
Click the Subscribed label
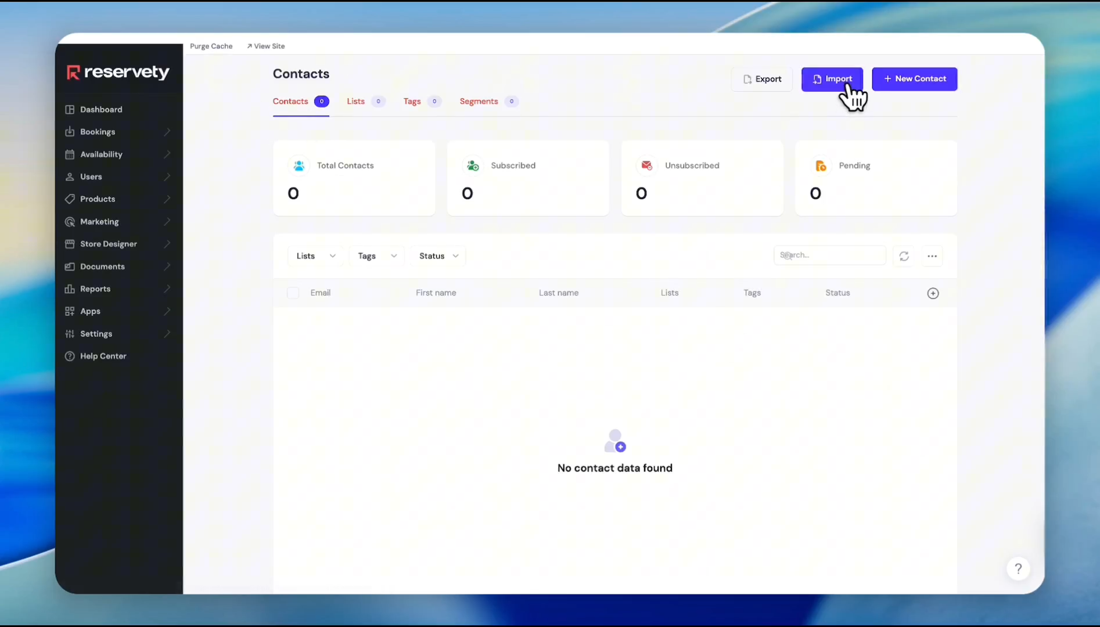pyautogui.click(x=513, y=165)
